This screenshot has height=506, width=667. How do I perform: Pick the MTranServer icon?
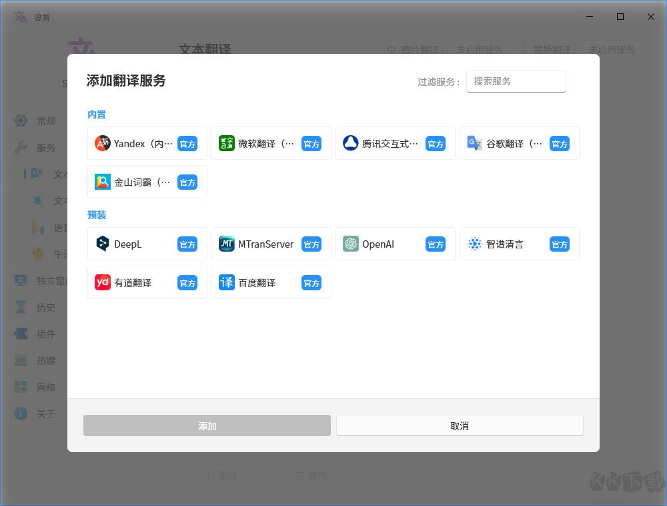[x=226, y=244]
